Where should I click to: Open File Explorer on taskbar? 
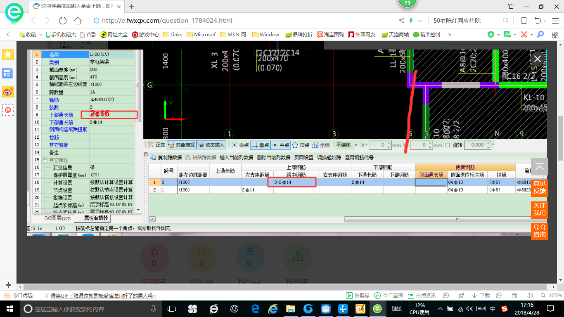[x=291, y=309]
